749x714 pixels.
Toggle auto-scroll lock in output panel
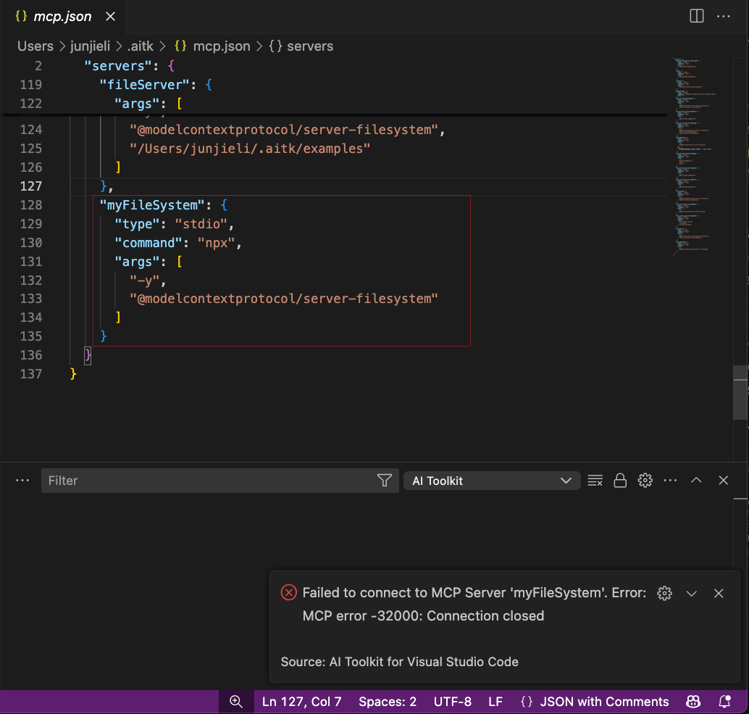pos(620,480)
